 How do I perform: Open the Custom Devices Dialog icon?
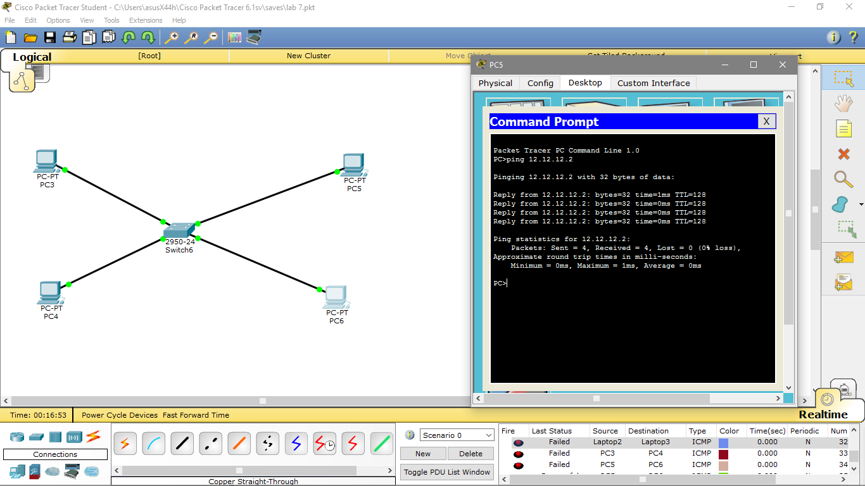point(255,37)
